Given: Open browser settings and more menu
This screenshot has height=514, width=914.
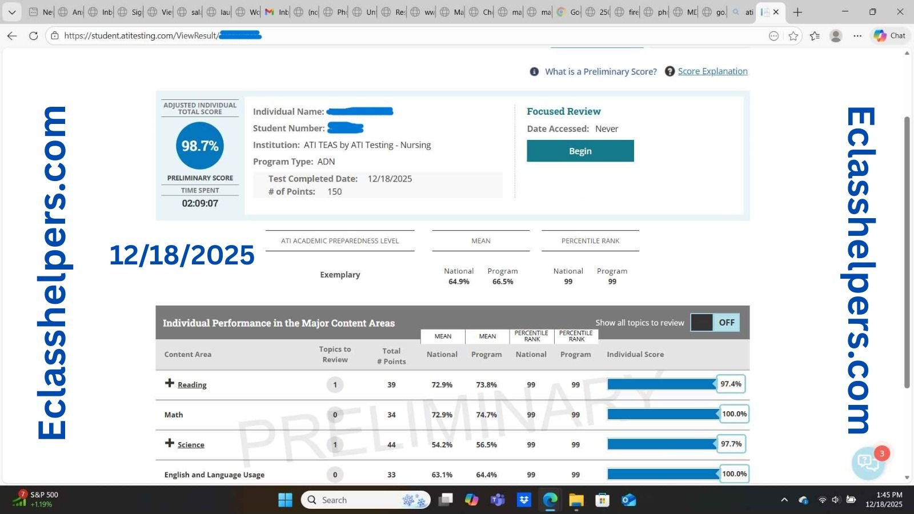Looking at the screenshot, I should click(857, 36).
